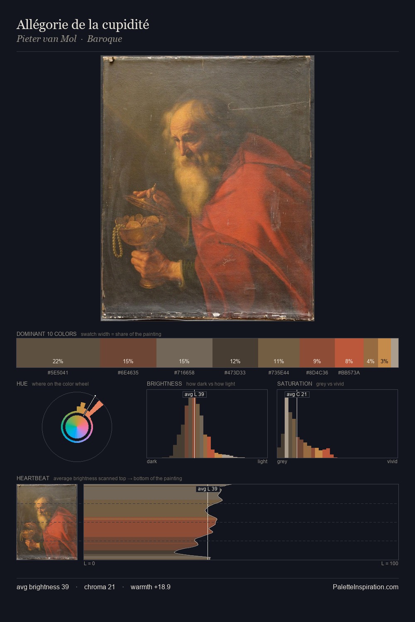Click the main painting image
The image size is (415, 622).
click(x=207, y=188)
